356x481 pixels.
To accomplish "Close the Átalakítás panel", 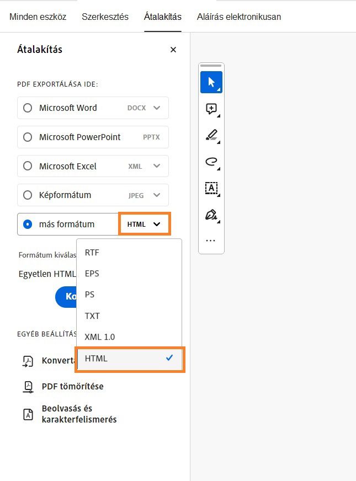I will 173,49.
